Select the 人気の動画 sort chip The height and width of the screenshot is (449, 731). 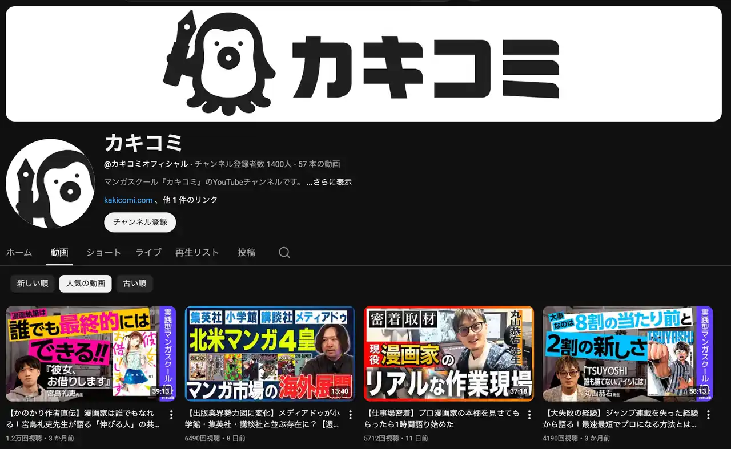point(86,284)
